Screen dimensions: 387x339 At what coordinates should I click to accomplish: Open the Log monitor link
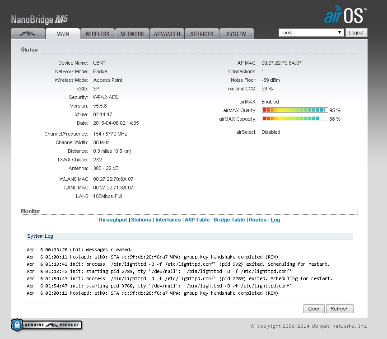[x=275, y=220]
